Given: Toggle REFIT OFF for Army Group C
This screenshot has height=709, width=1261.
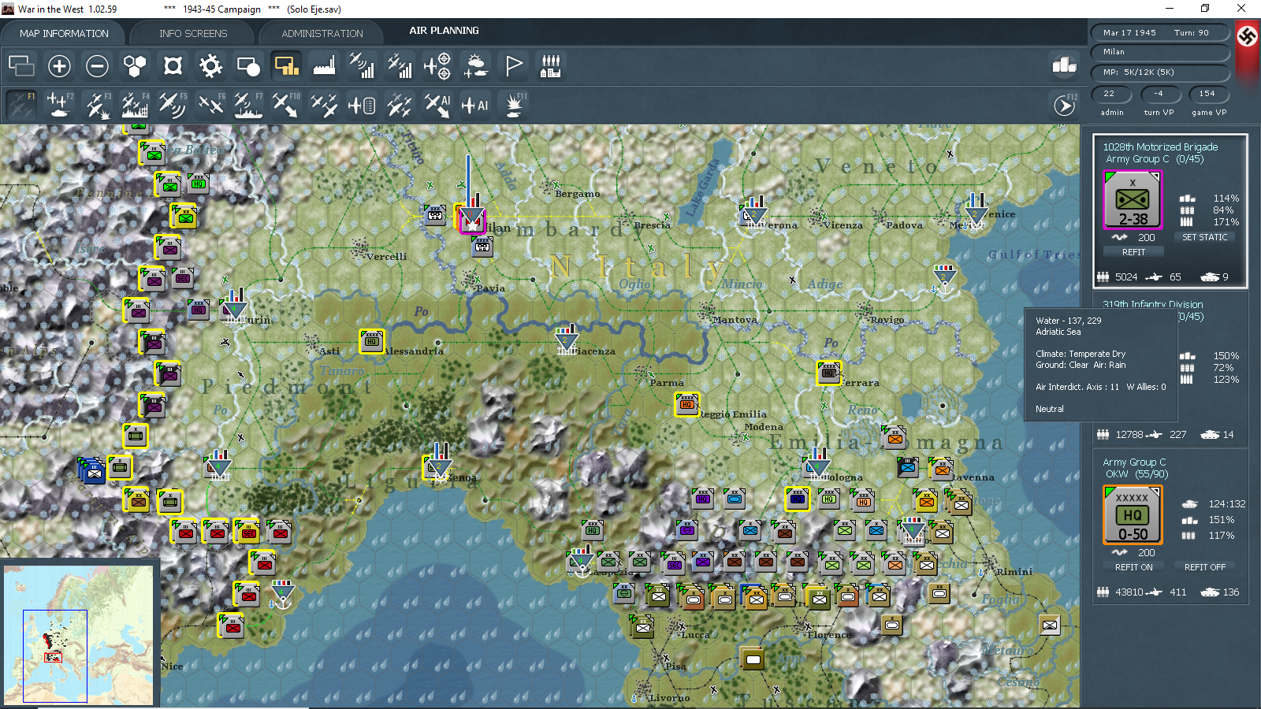Looking at the screenshot, I should pyautogui.click(x=1204, y=567).
